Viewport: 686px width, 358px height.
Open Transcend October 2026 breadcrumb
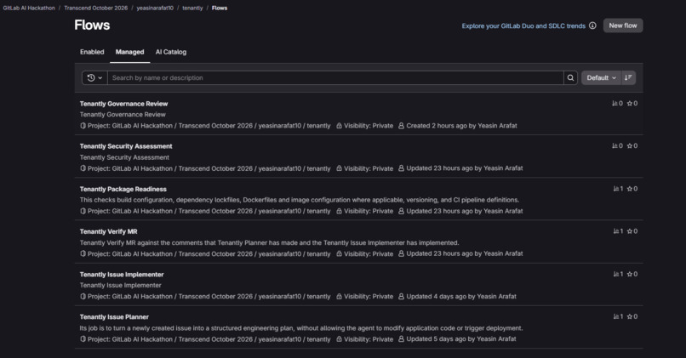click(96, 8)
